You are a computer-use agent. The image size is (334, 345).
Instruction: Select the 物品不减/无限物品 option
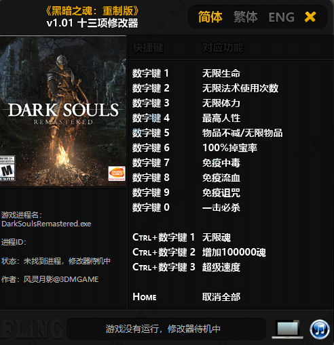click(242, 133)
